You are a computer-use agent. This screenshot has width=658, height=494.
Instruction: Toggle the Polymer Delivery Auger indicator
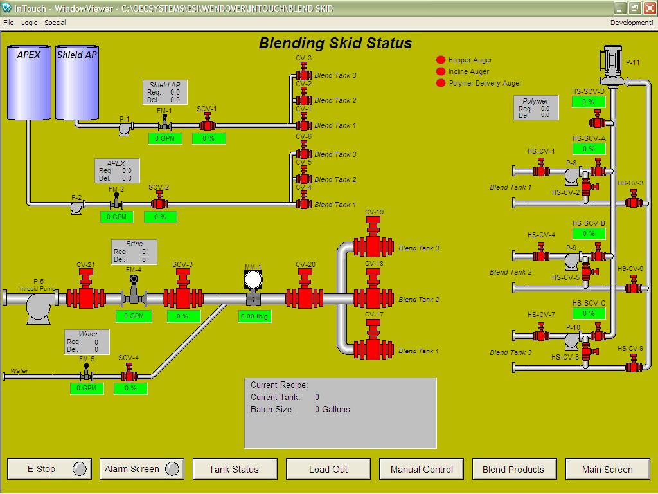point(441,83)
